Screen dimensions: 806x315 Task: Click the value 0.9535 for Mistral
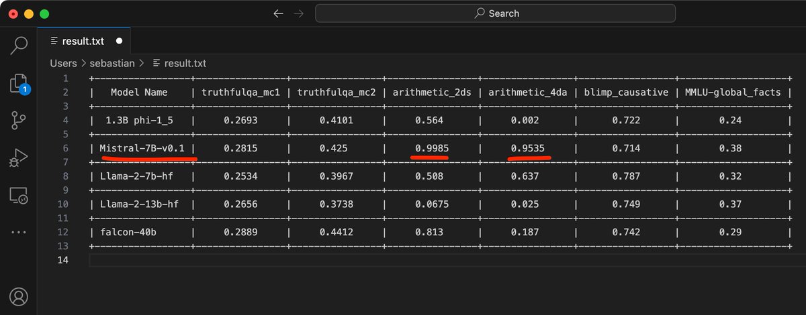click(x=527, y=148)
